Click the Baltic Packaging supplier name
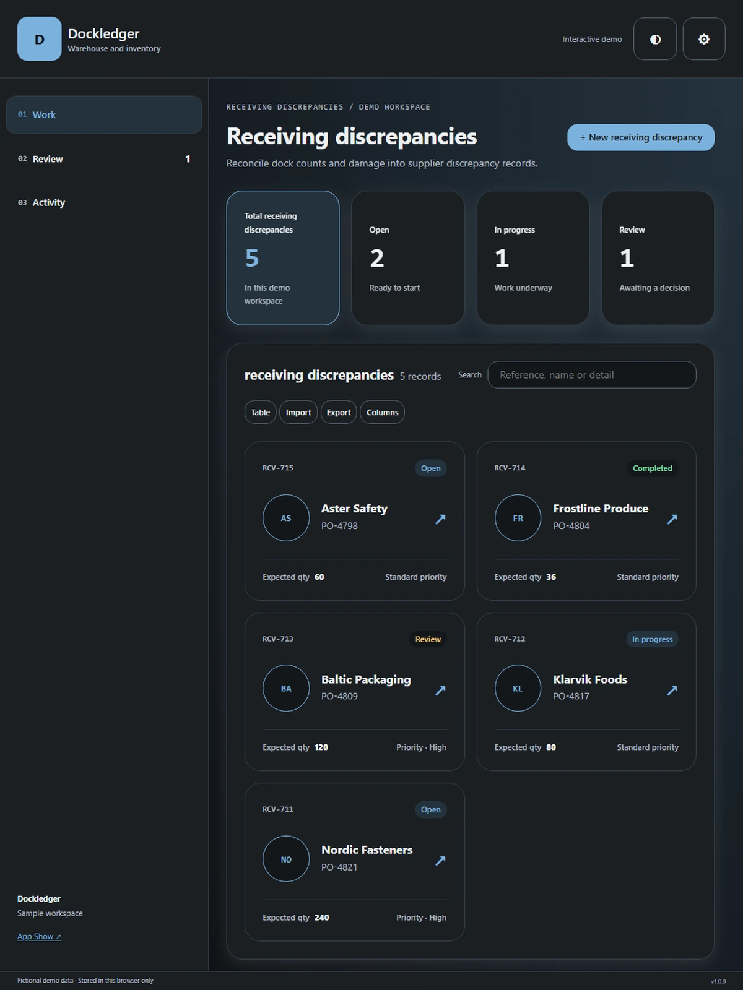743x990 pixels. [x=366, y=679]
